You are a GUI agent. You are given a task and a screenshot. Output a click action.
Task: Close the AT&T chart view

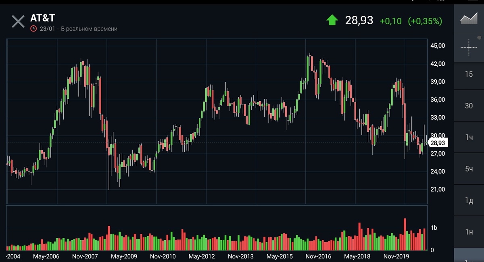point(18,21)
